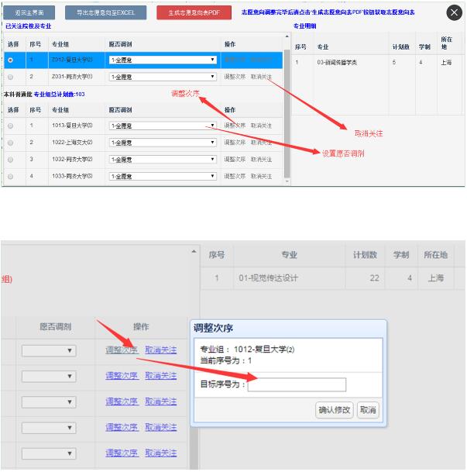
Task: Click the red 生成志愿意向表PDF button
Action: pos(194,12)
